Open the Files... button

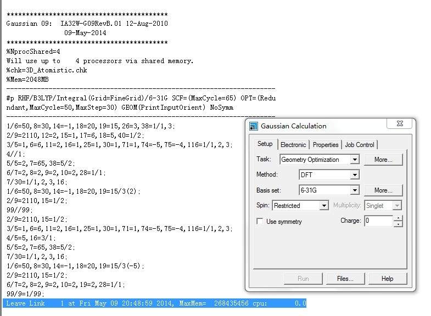(x=345, y=279)
